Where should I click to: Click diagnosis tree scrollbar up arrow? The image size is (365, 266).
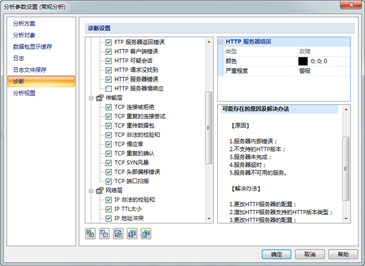209,42
